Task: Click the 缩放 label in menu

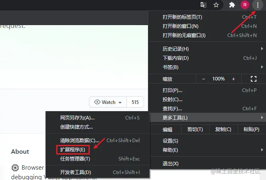Action: pyautogui.click(x=167, y=79)
